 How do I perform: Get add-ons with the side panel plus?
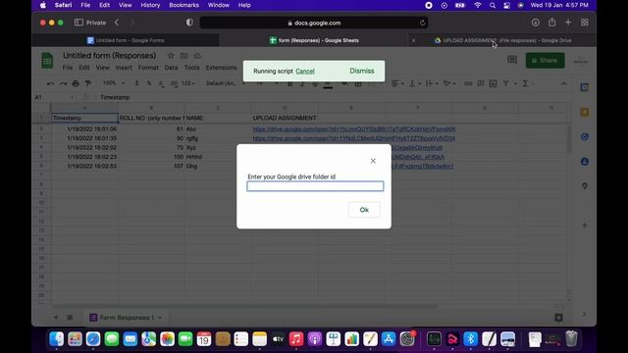pos(585,226)
